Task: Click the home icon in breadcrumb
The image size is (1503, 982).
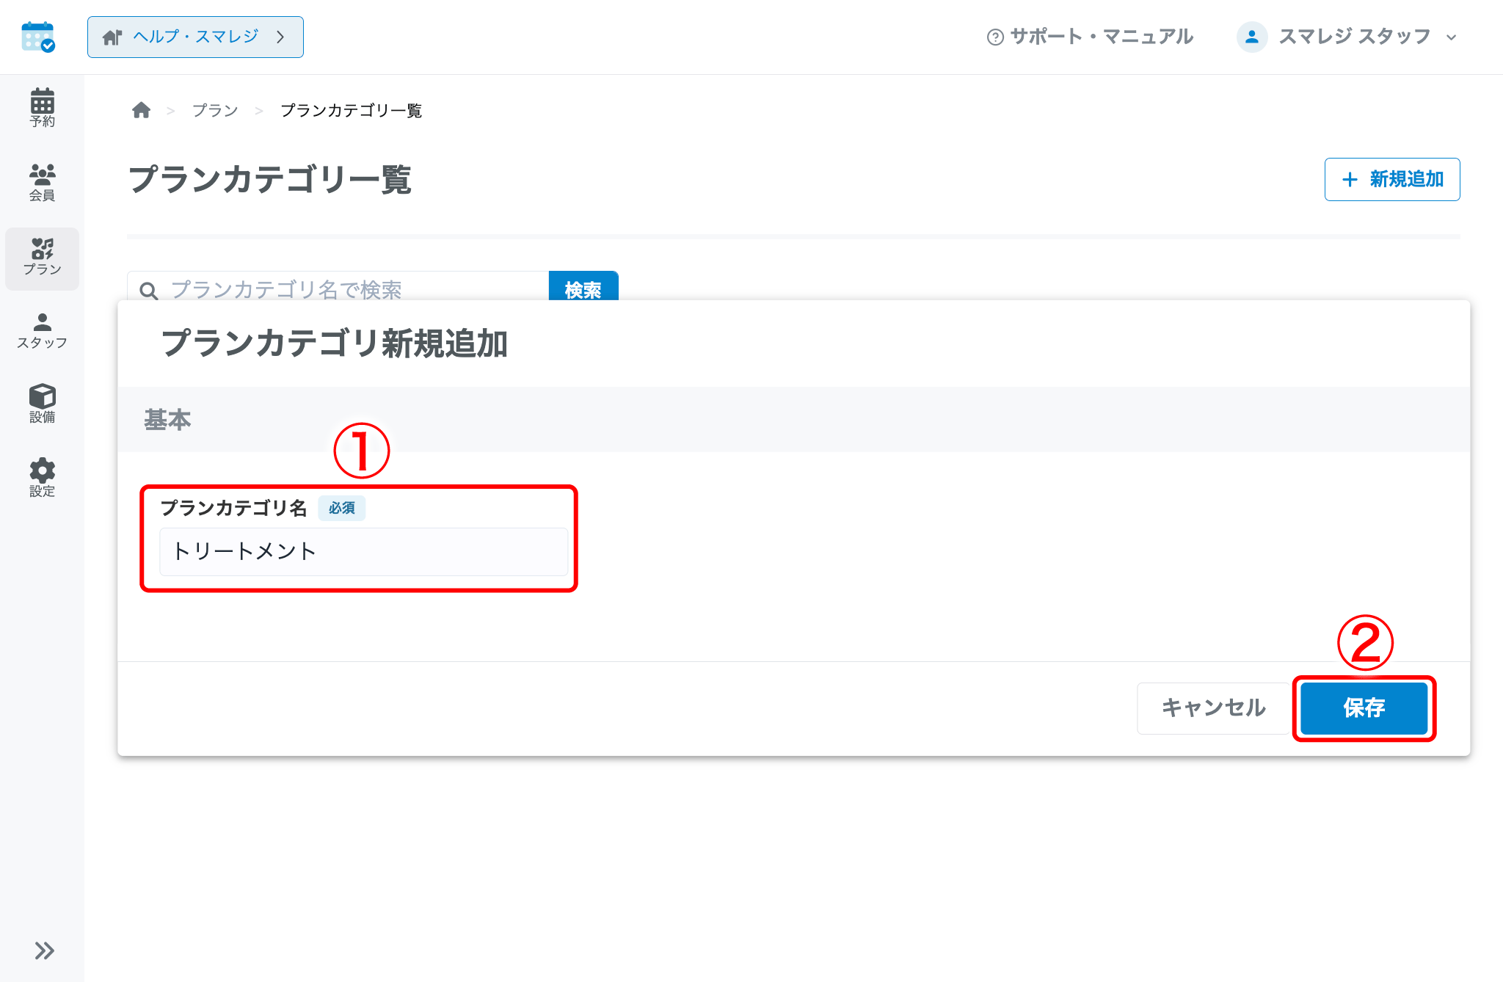Action: tap(141, 110)
